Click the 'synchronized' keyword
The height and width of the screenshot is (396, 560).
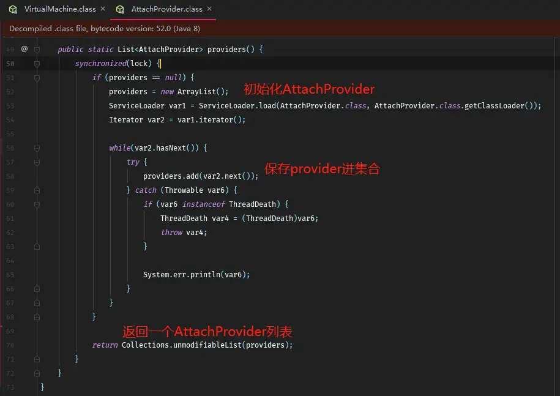(101, 63)
